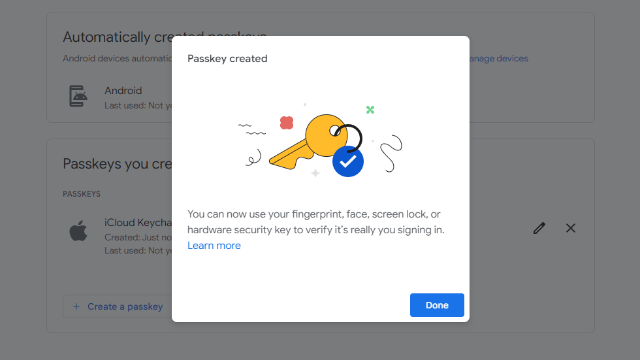Click the Apple logo icon
Image resolution: width=640 pixels, height=360 pixels.
point(78,231)
